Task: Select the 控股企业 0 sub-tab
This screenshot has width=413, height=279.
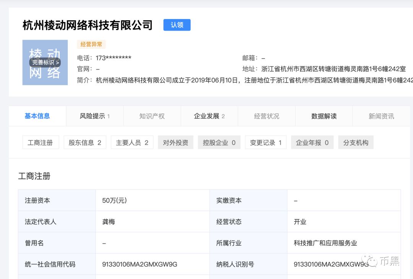Action: [219, 143]
